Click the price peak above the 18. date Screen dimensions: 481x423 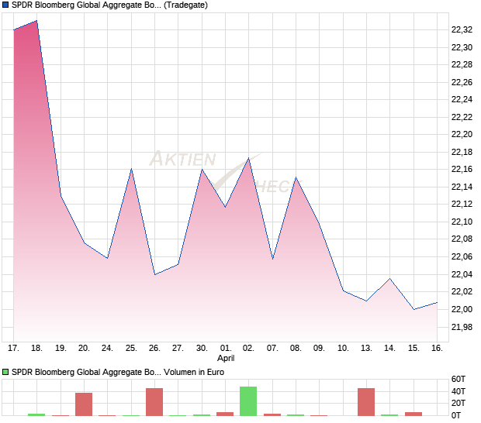pos(36,21)
